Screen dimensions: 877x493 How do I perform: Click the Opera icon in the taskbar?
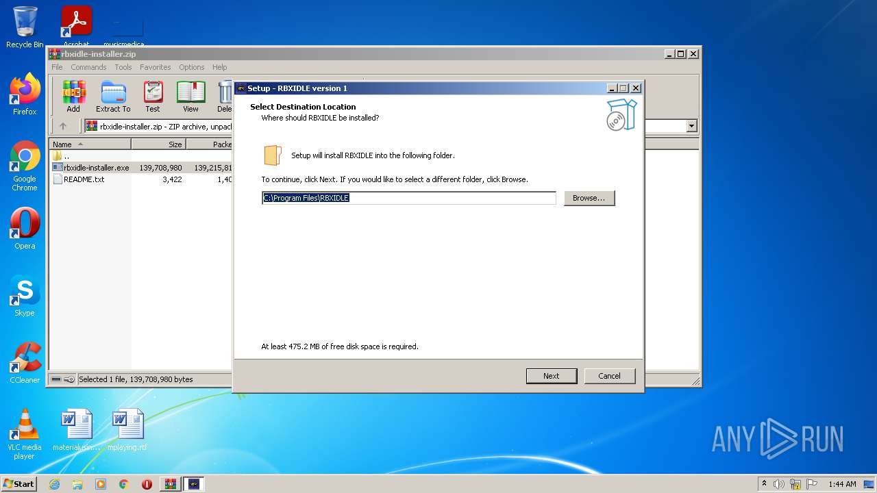[147, 484]
